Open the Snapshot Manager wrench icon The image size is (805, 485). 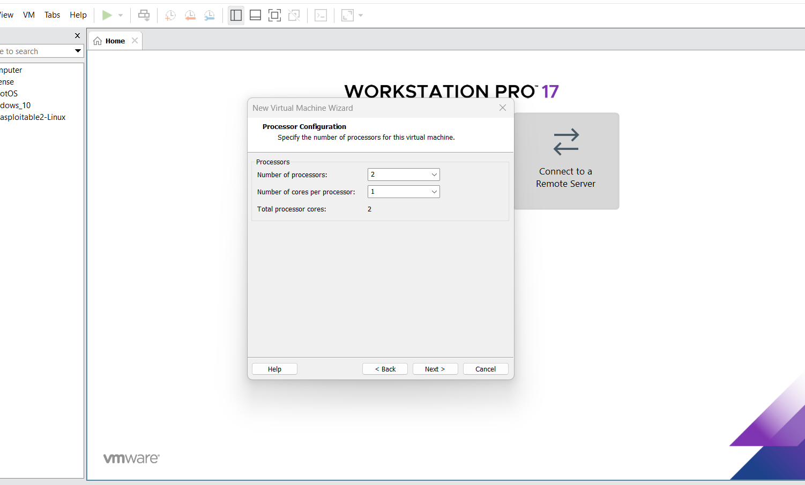coord(210,16)
